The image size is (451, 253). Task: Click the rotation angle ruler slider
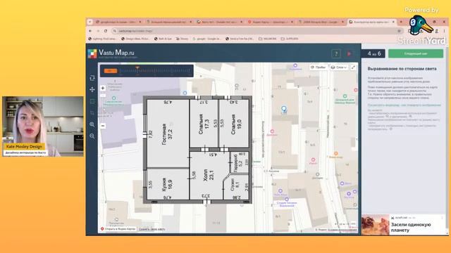point(155,70)
